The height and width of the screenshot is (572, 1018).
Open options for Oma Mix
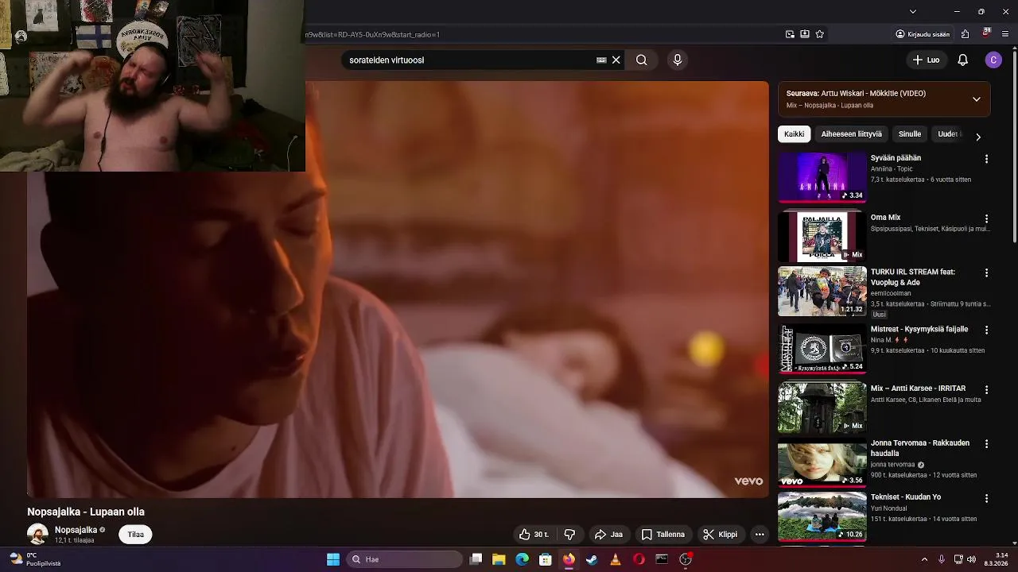click(986, 218)
